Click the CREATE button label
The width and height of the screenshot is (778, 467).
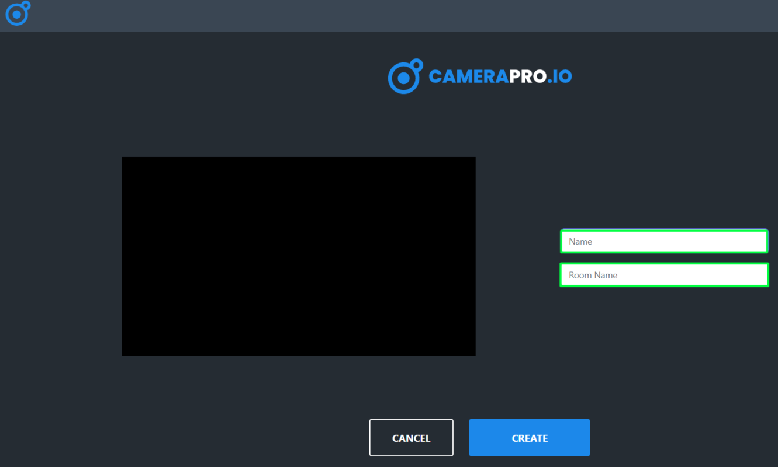pyautogui.click(x=530, y=438)
